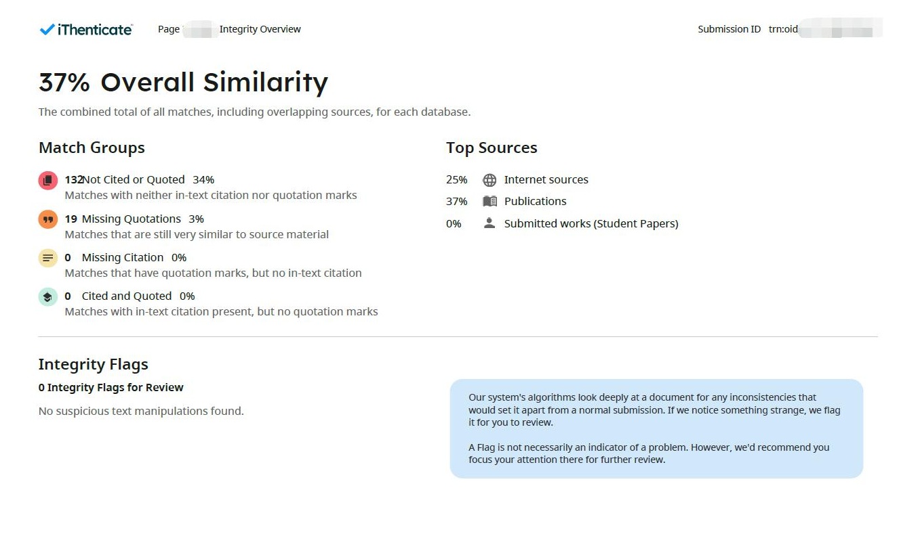Select the Missing Citation match group
This screenshot has width=920, height=534.
pos(123,257)
